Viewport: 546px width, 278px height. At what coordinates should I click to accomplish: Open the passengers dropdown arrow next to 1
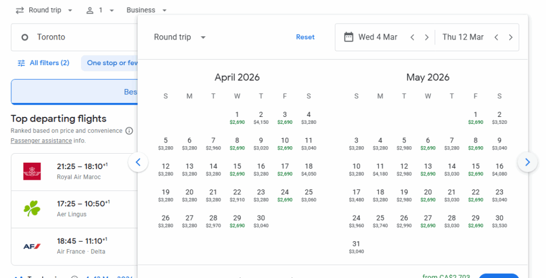click(x=112, y=11)
